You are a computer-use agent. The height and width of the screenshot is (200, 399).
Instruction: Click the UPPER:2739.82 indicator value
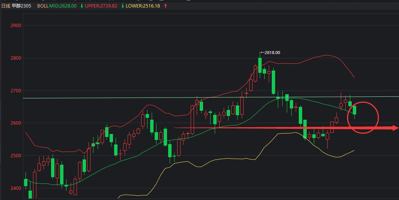(x=102, y=6)
